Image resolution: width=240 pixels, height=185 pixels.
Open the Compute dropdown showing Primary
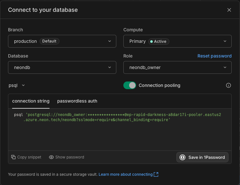click(x=177, y=41)
